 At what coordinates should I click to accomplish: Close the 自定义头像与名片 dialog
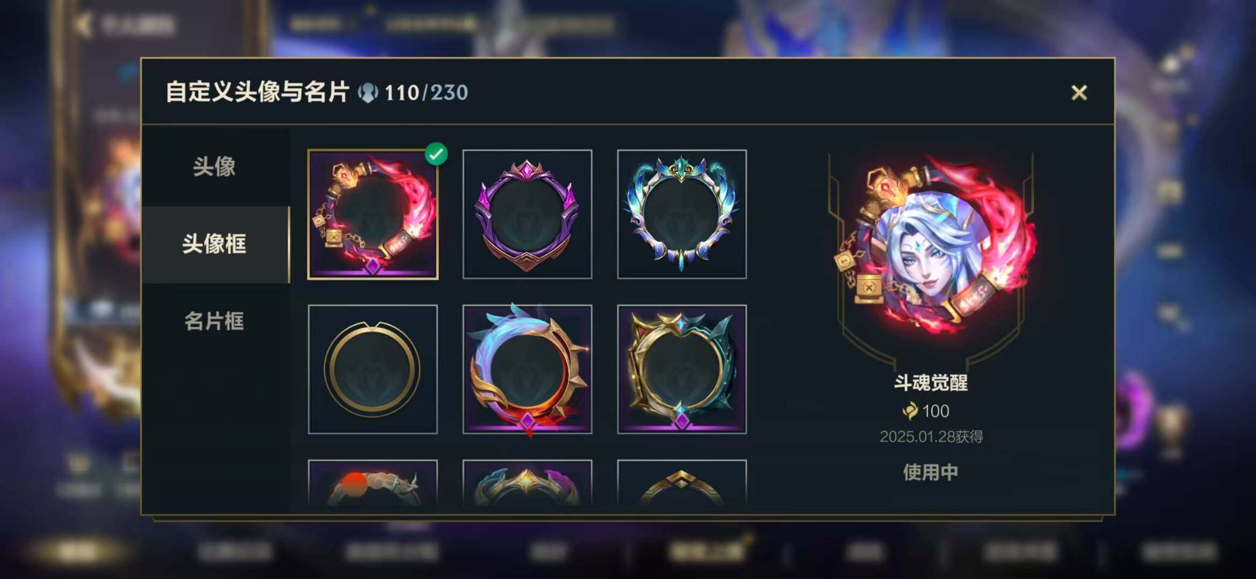1079,93
